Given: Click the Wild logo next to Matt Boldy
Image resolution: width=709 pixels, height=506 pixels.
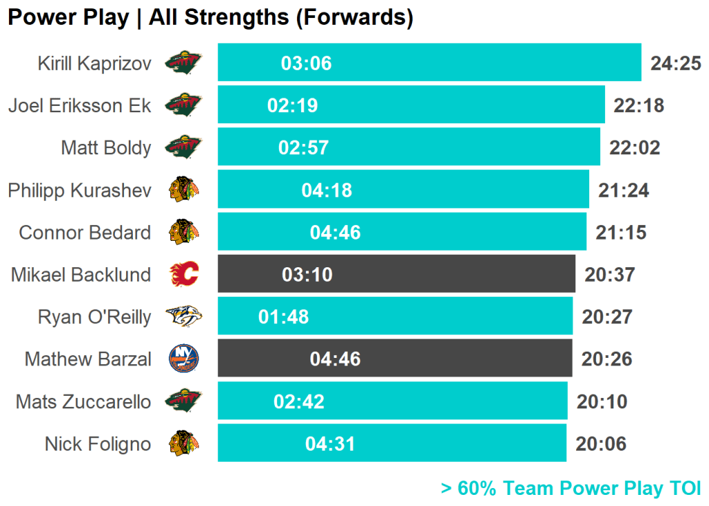Looking at the screenshot, I should point(183,147).
